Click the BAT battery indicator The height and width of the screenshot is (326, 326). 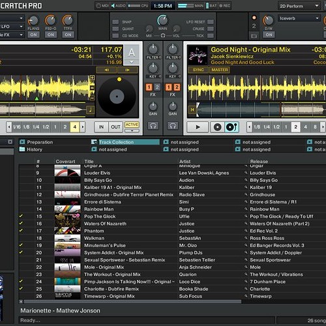point(211,6)
